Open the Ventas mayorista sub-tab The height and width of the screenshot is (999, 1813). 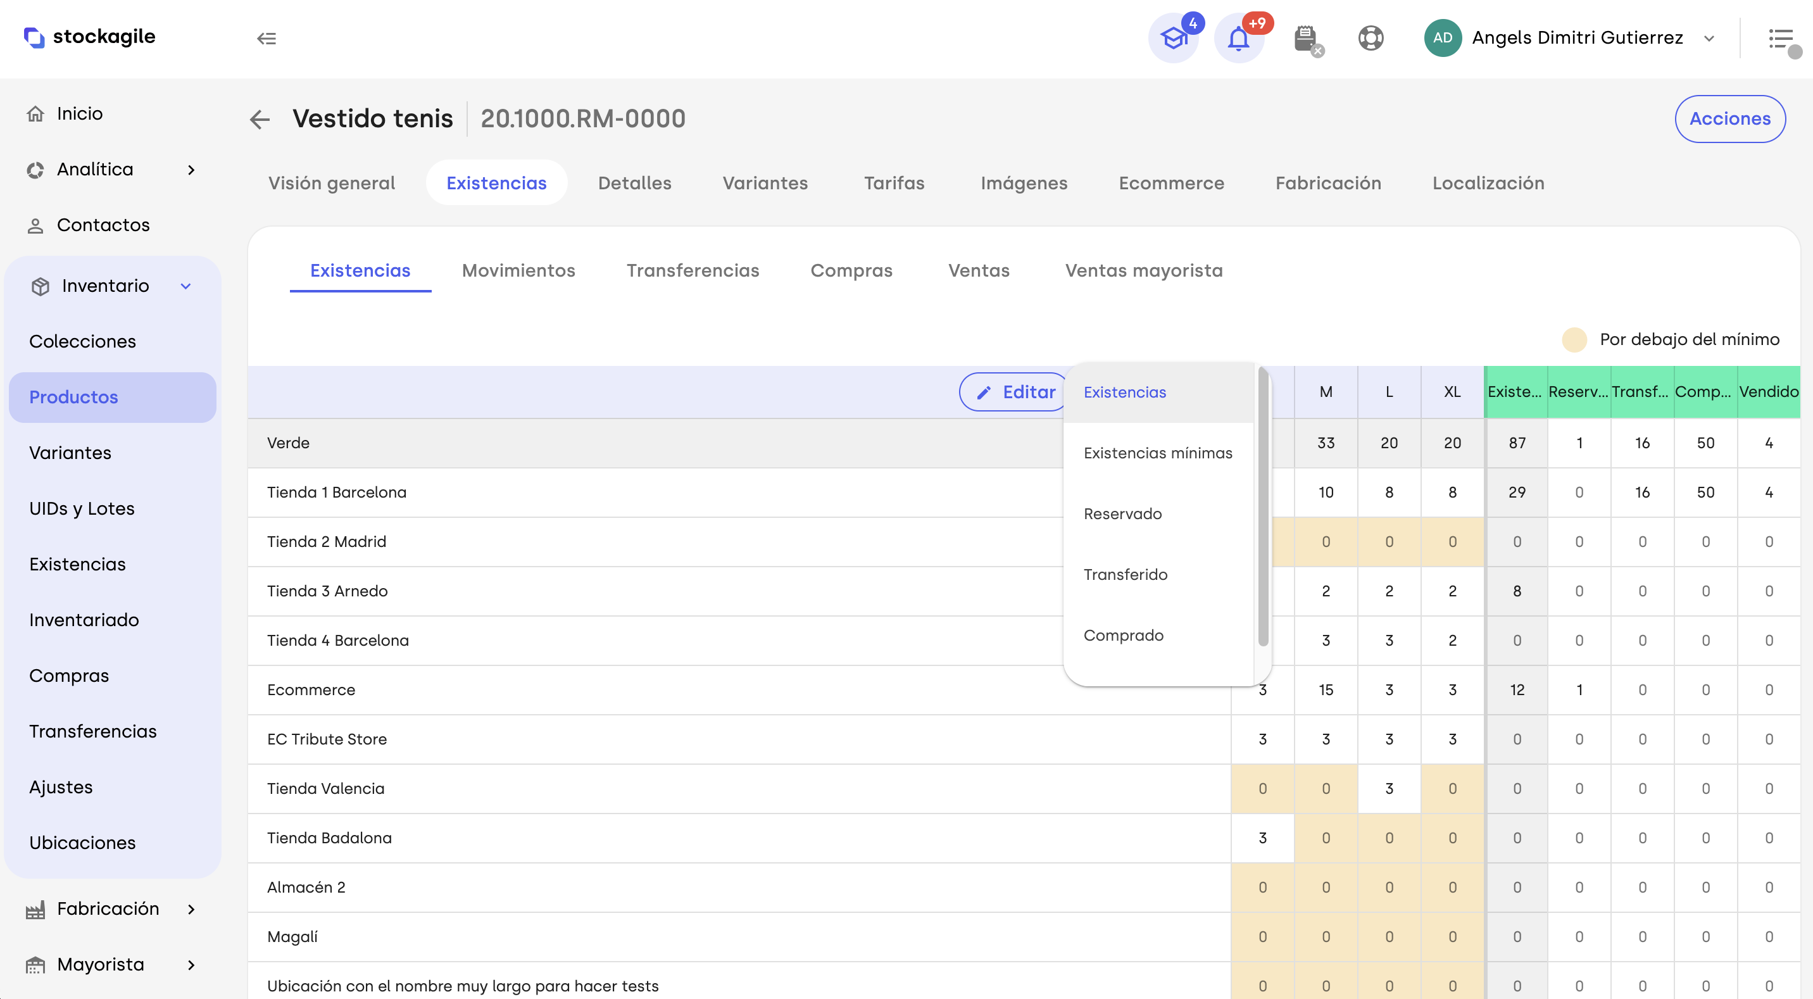(1144, 270)
